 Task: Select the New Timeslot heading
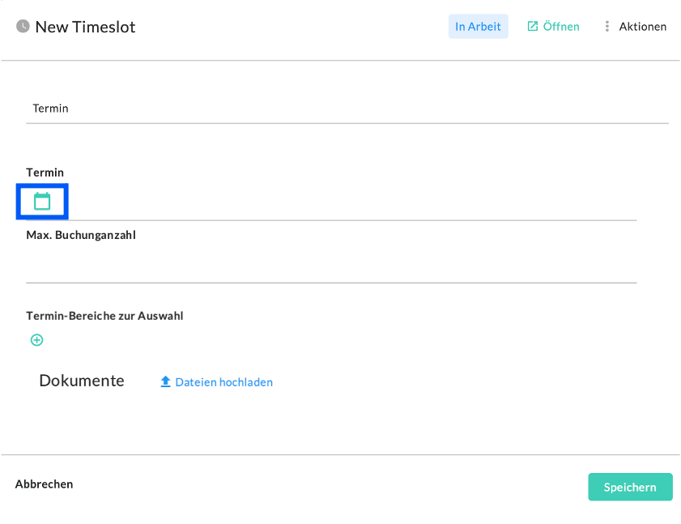(x=85, y=27)
